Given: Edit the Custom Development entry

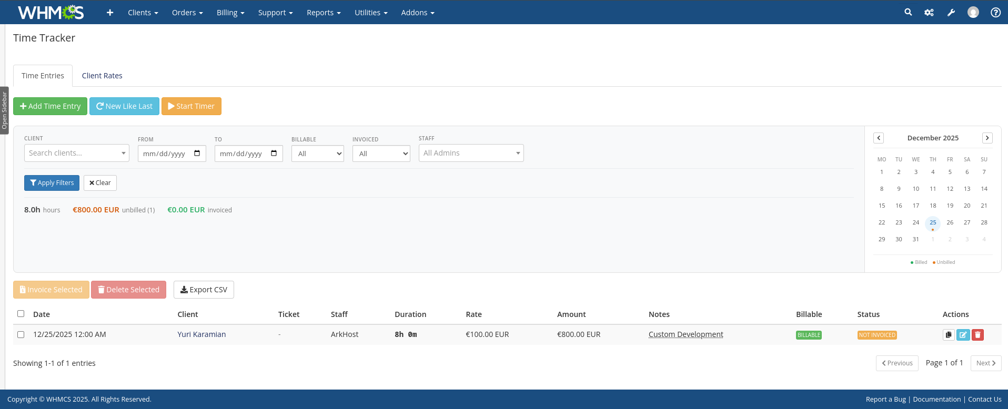Looking at the screenshot, I should click(x=963, y=335).
